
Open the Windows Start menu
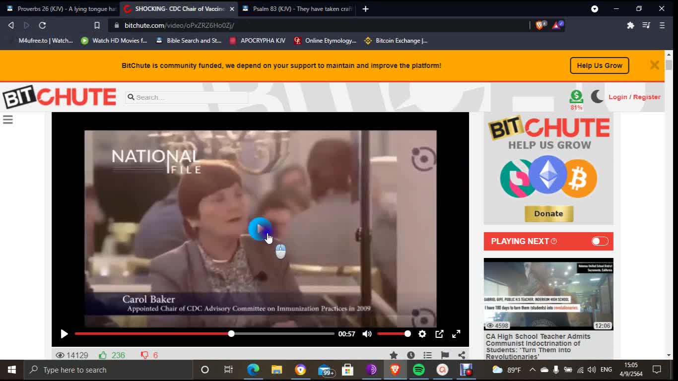coord(11,370)
